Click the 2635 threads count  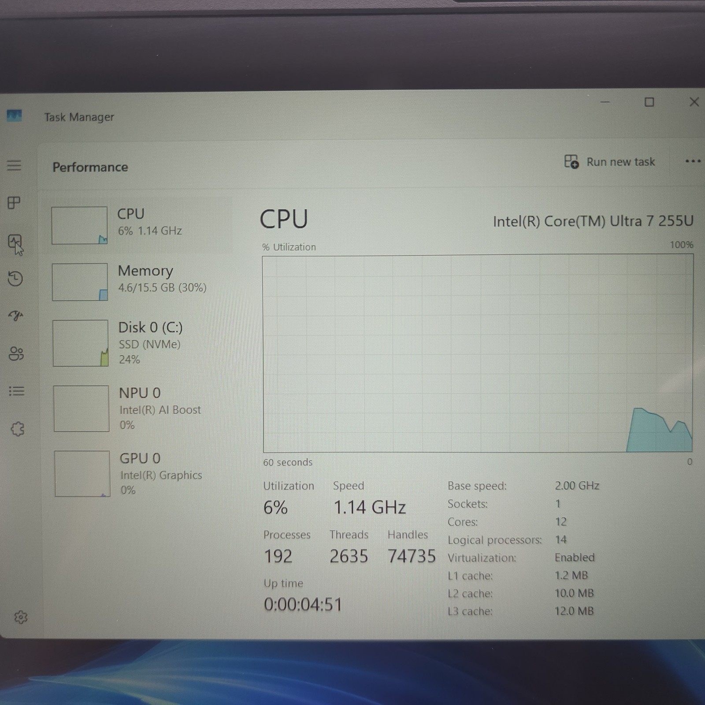click(x=349, y=556)
